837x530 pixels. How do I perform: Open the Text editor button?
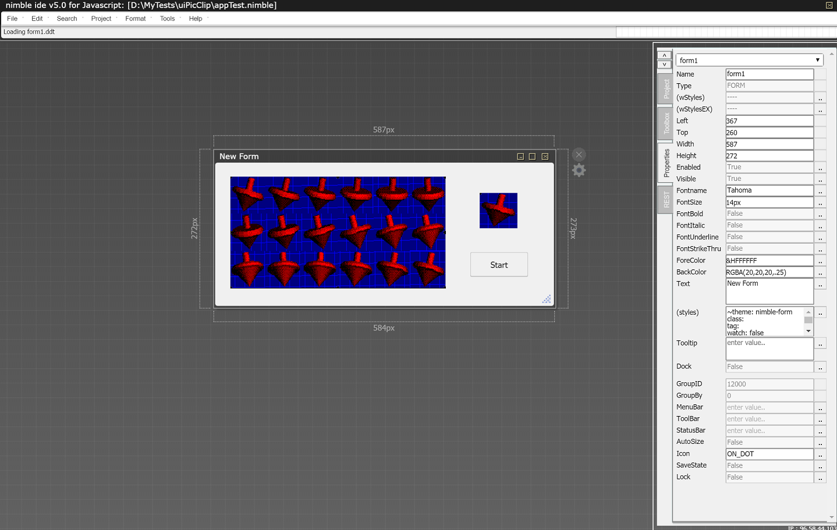click(820, 284)
